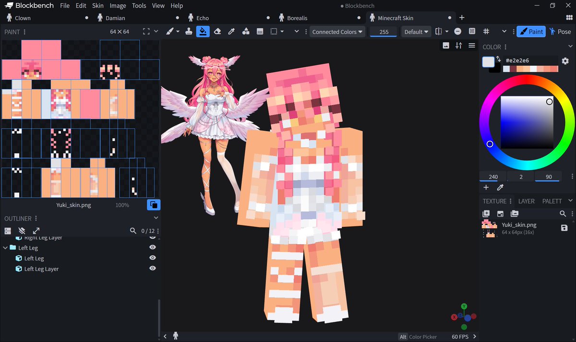Select the Paint Bucket fill tool
This screenshot has width=576, height=342.
203,32
